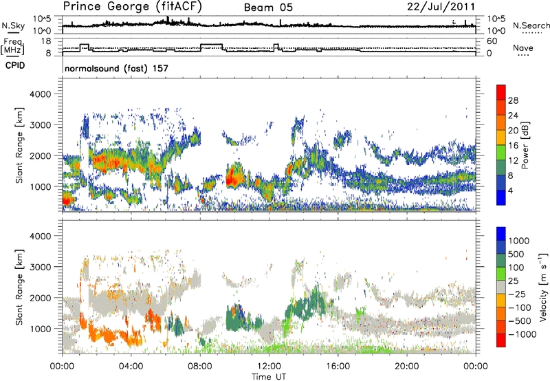The width and height of the screenshot is (550, 381).
Task: Click the "Freq. [MHz]" axis label
Action: pyautogui.click(x=13, y=46)
